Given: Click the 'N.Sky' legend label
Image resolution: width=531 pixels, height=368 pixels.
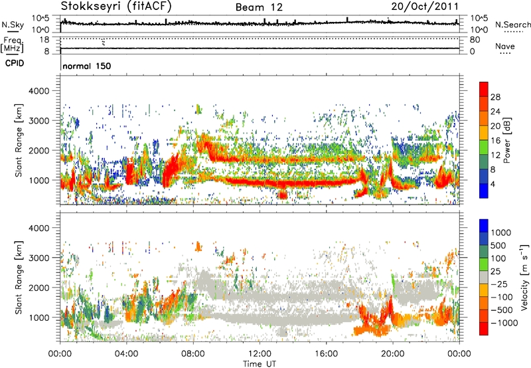Looking at the screenshot, I should click(x=13, y=25).
